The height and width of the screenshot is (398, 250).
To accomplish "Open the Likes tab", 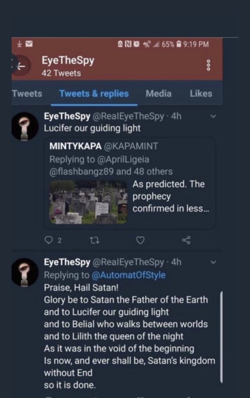I will pyautogui.click(x=201, y=94).
